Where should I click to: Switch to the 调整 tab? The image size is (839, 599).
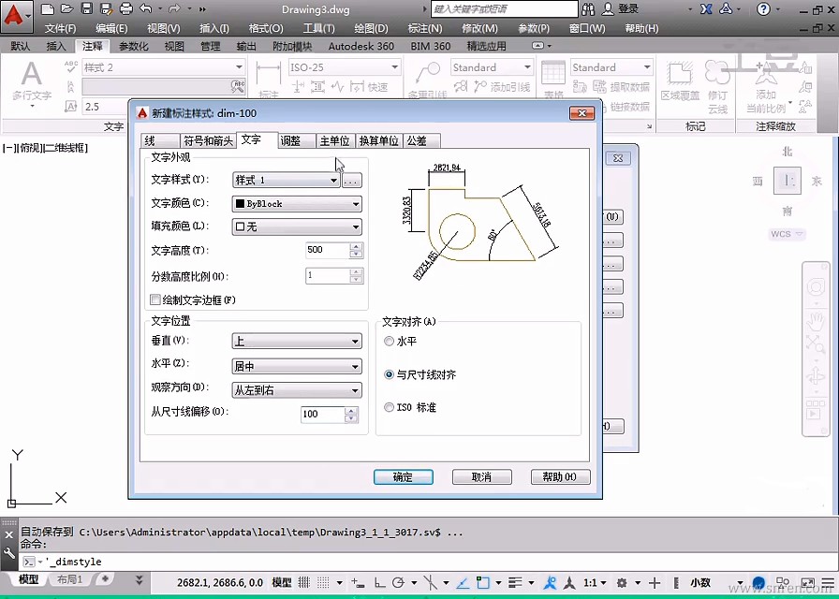point(298,140)
